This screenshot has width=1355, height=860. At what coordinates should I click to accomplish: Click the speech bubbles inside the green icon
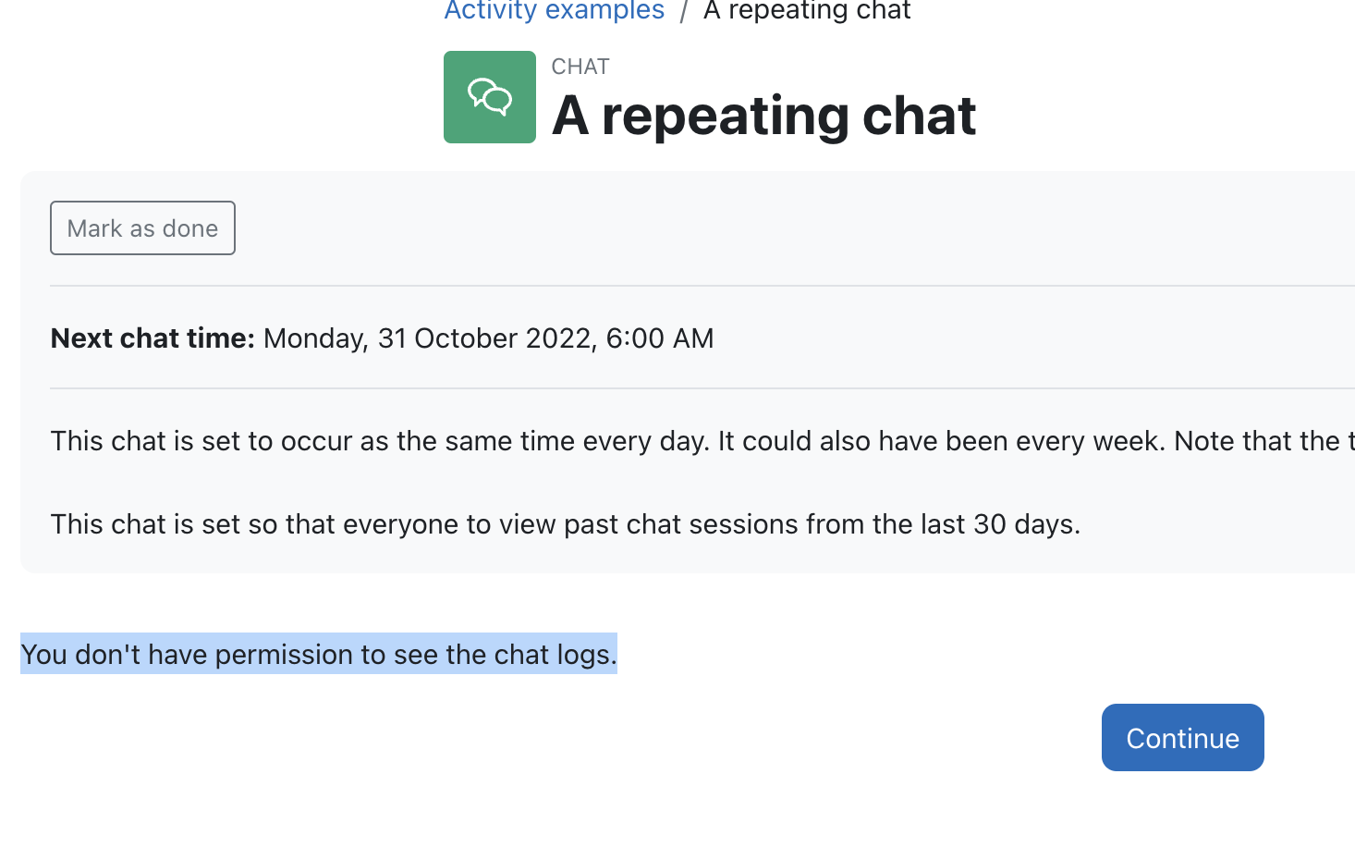(x=490, y=96)
